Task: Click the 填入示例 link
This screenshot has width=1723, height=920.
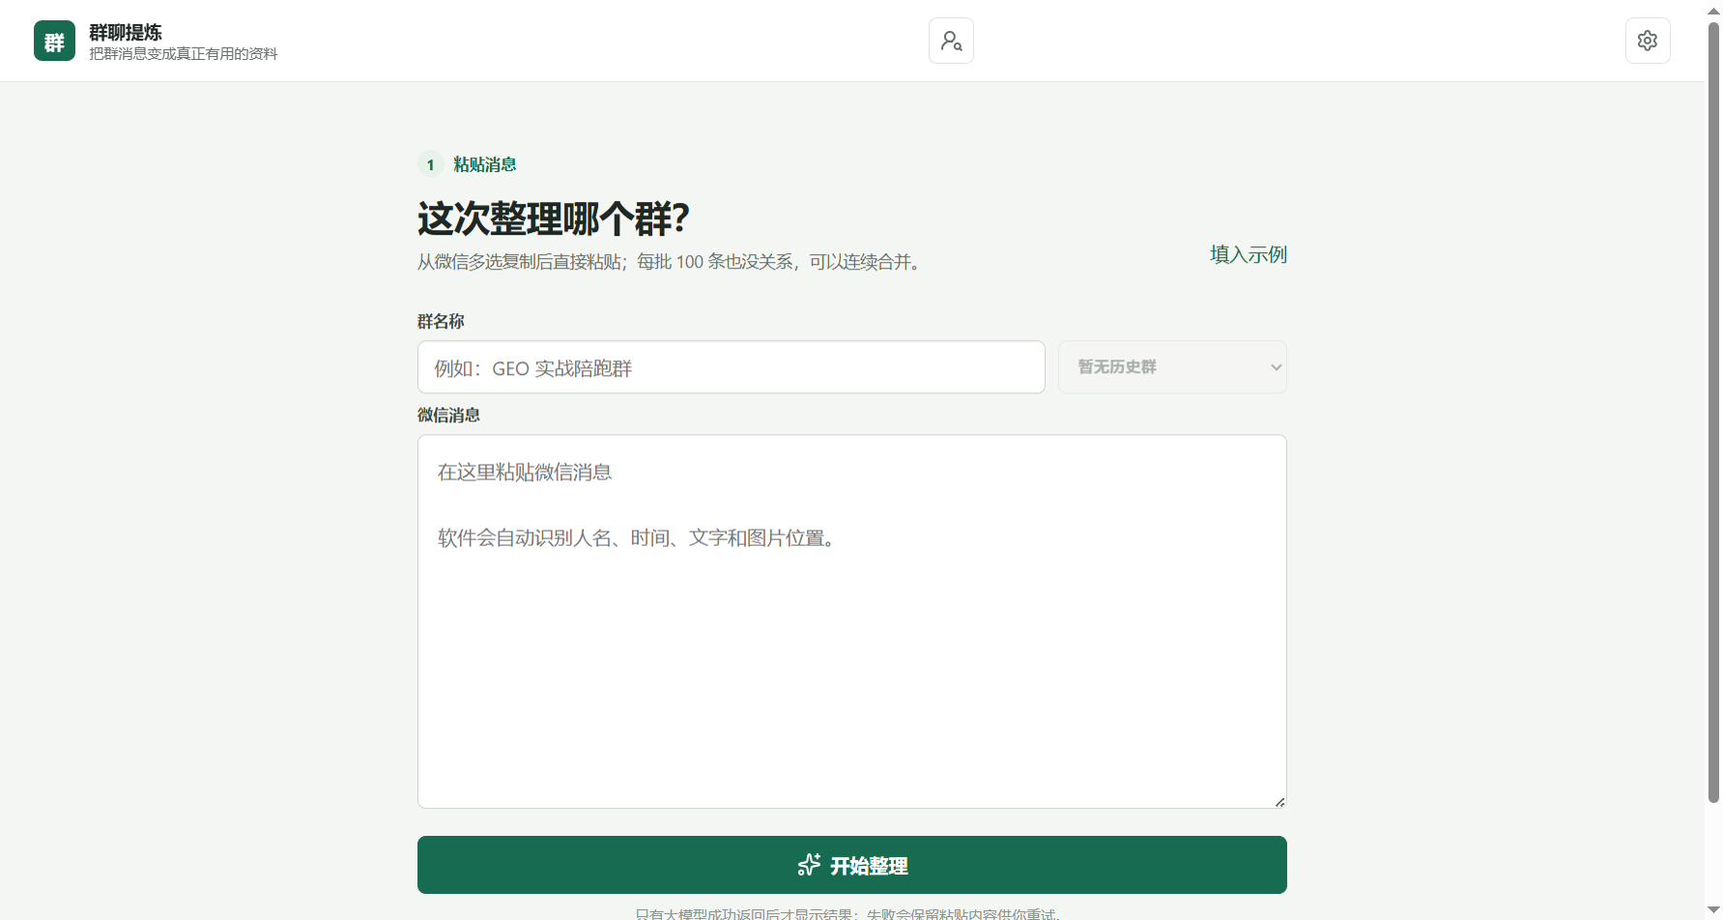Action: [x=1249, y=254]
